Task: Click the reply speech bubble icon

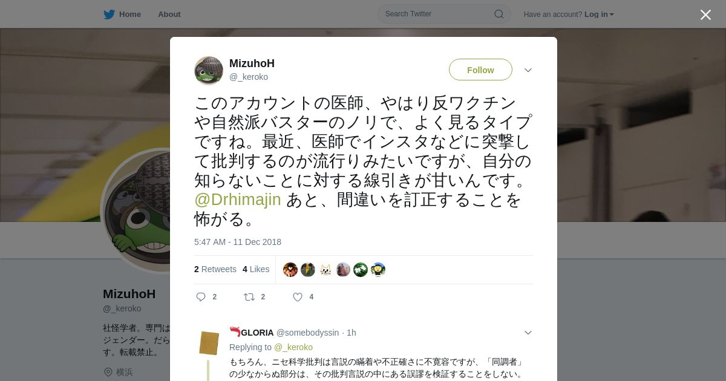Action: tap(201, 297)
